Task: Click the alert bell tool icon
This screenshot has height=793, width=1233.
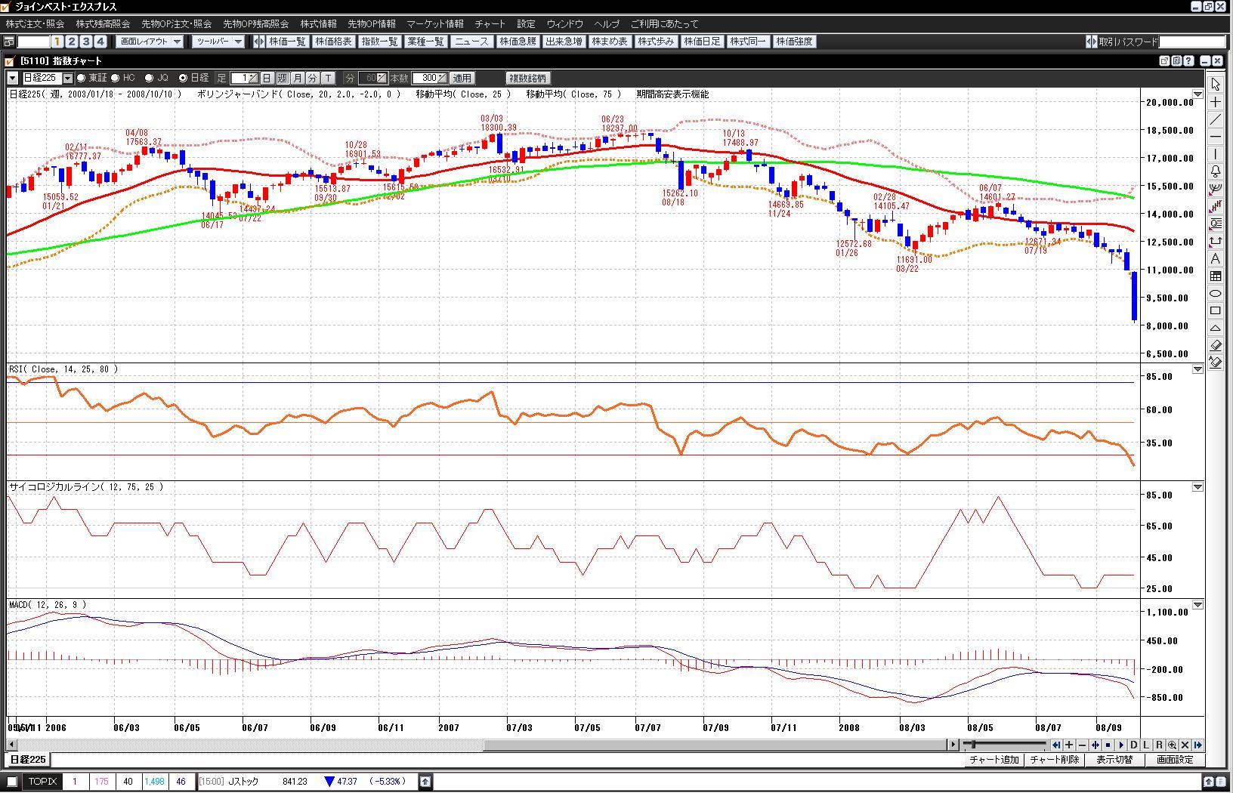Action: (x=1216, y=171)
